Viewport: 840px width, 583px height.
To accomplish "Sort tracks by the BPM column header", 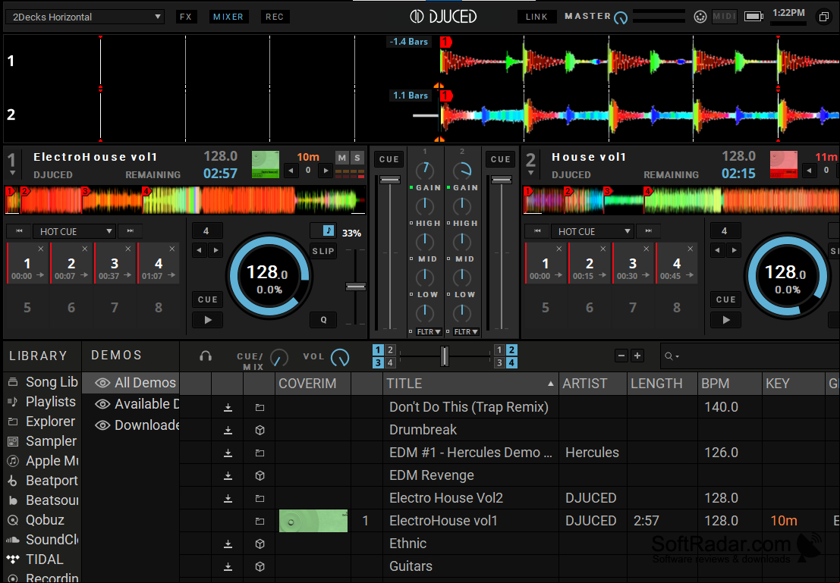I will point(730,384).
